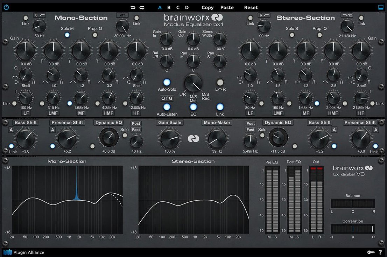Toggle the Solo M button
Image resolution: width=387 pixels, height=257 pixels.
[67, 35]
